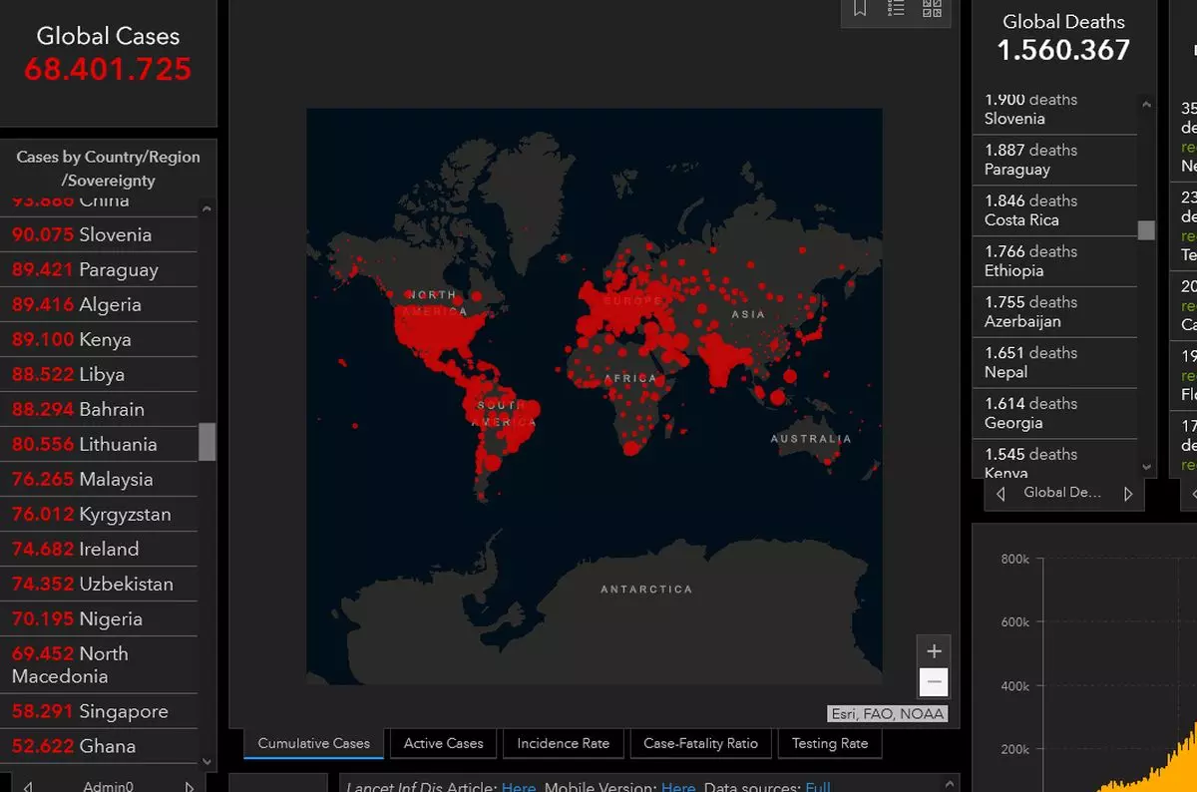Select the Incidence Rate tab
The image size is (1197, 792).
point(563,743)
